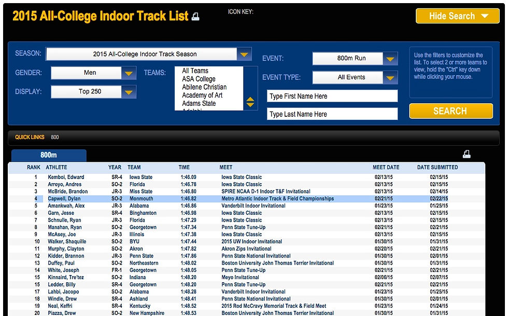Open athlete Manahan, Ryan
Image resolution: width=508 pixels, height=316 pixels.
coord(65,227)
